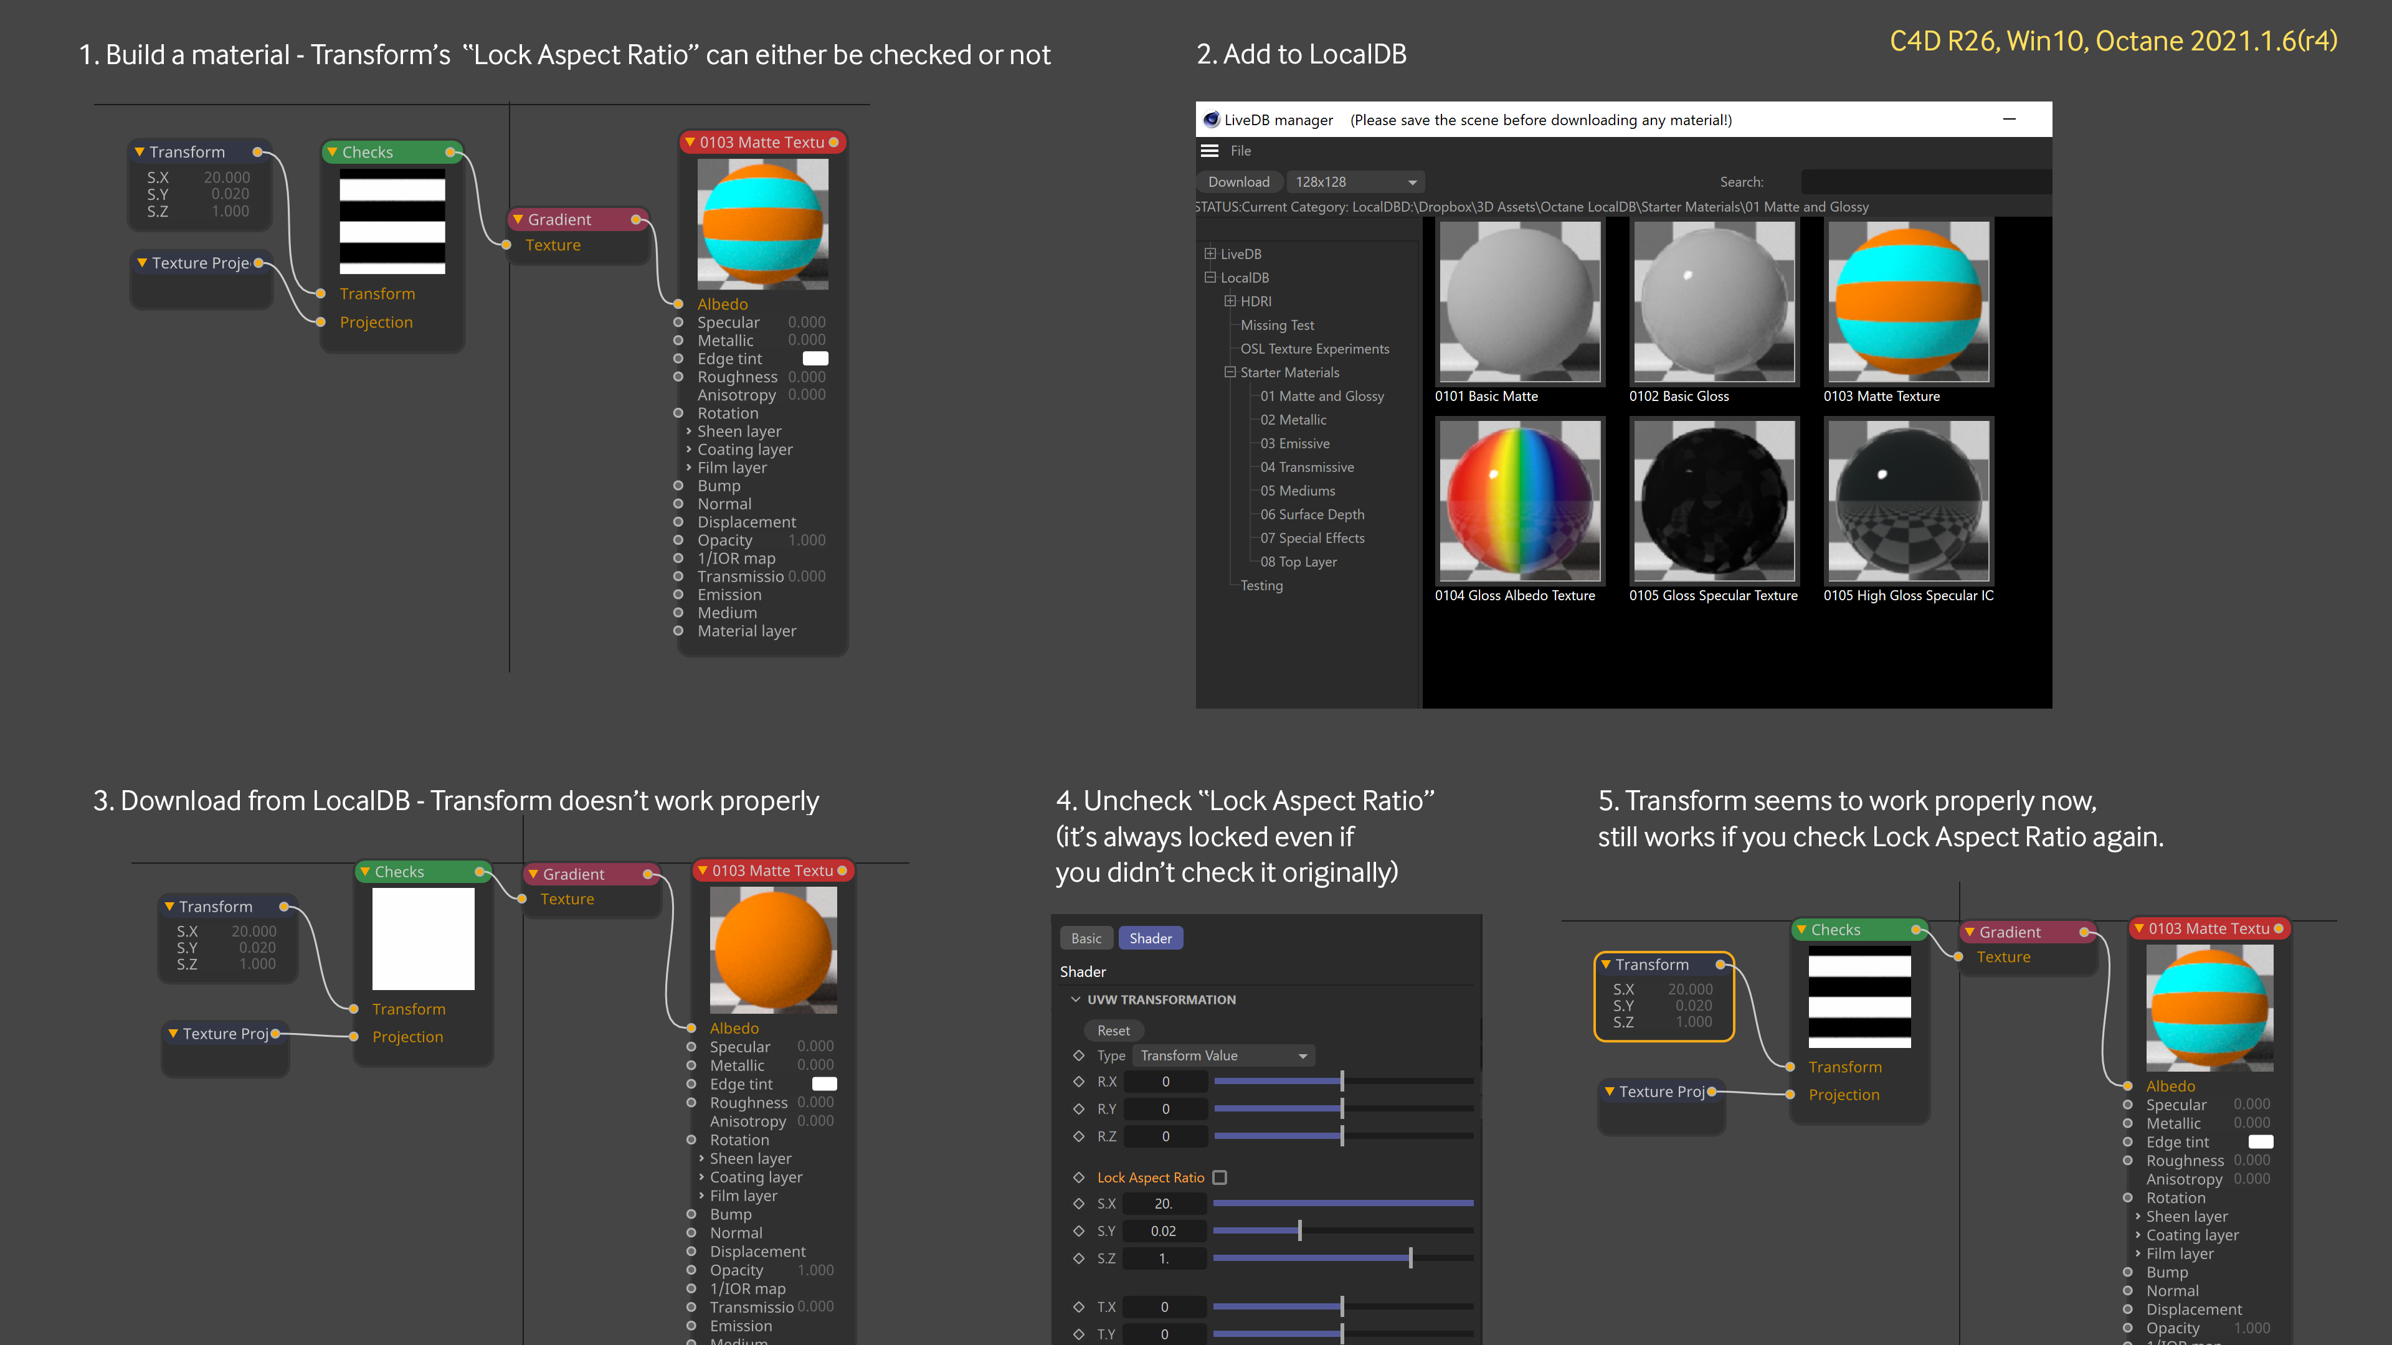Open the 128x128 thumbnail size dropdown
Viewport: 2392px width, 1345px height.
[1355, 182]
